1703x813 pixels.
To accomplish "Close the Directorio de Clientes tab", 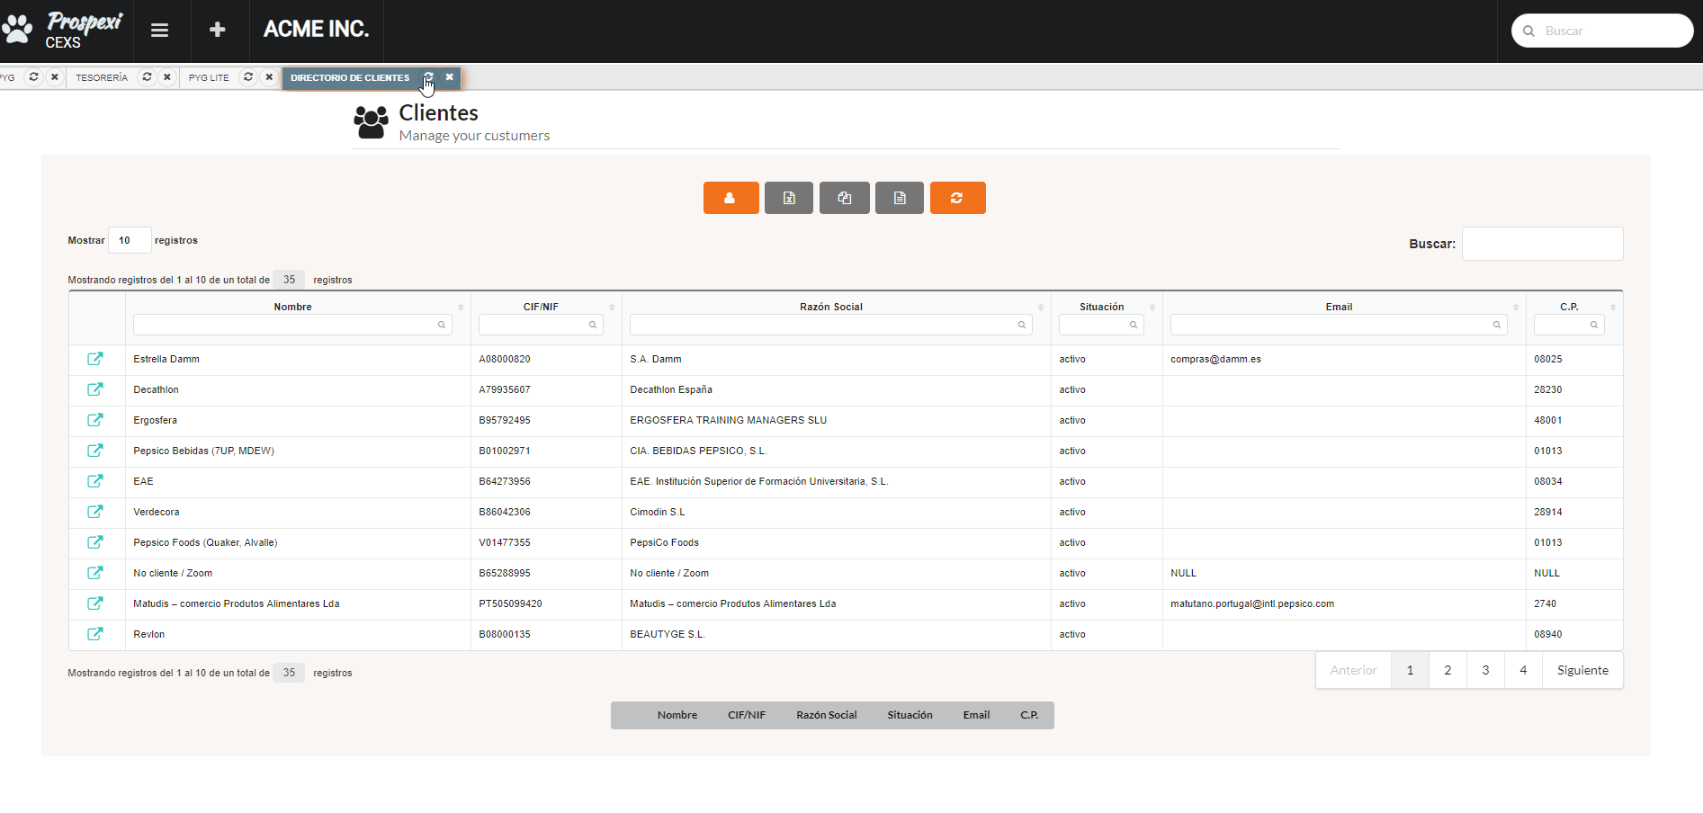I will coord(449,77).
